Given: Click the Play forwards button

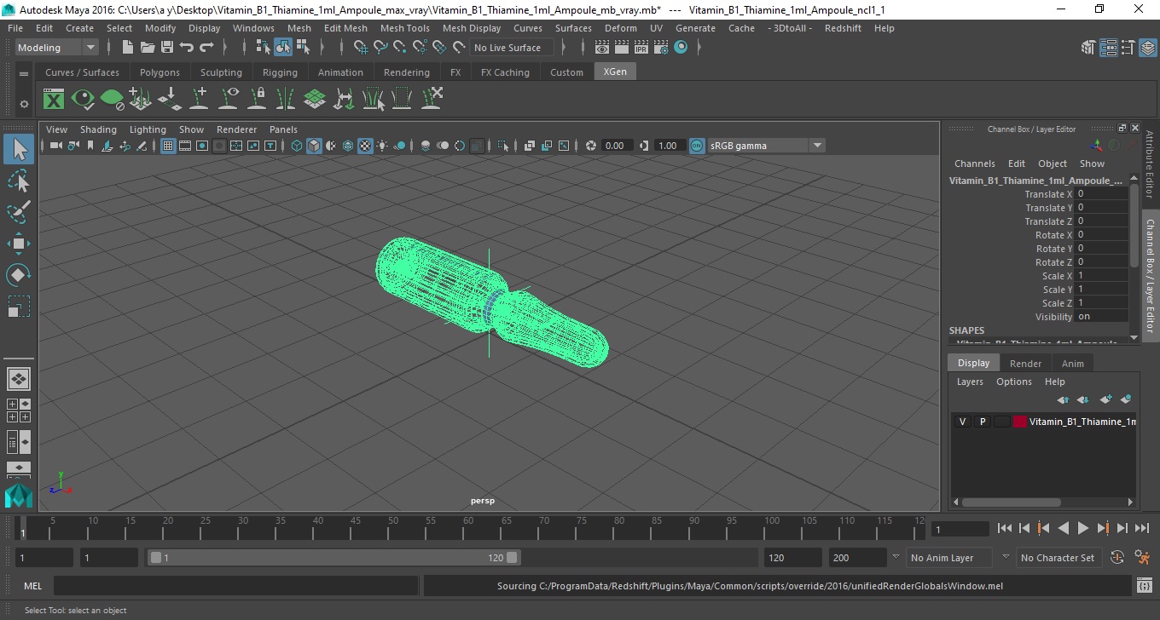Looking at the screenshot, I should pos(1082,529).
